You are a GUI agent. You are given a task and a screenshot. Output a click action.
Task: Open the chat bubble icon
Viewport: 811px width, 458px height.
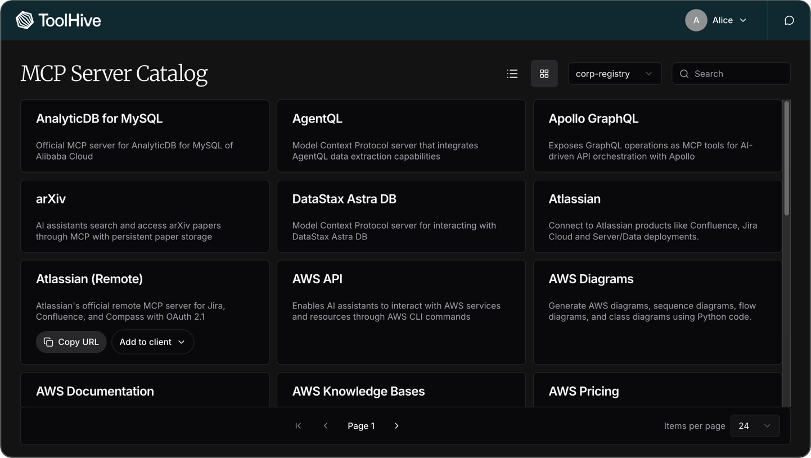point(789,20)
